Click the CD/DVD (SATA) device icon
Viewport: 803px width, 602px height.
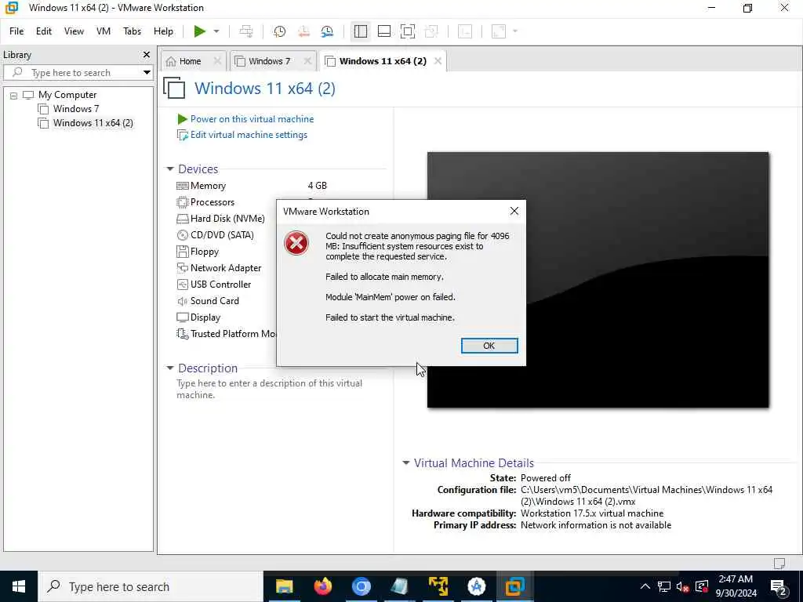click(x=182, y=235)
